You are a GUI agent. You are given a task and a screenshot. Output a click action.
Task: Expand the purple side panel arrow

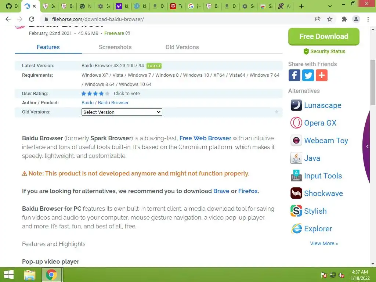tap(367, 146)
